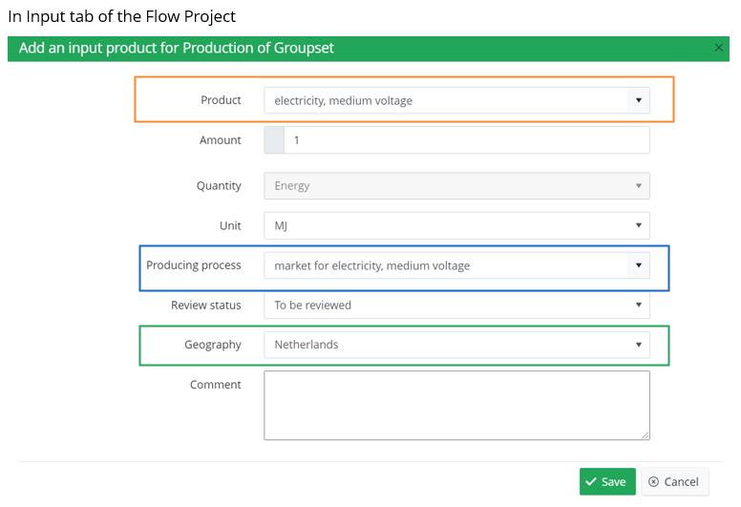The height and width of the screenshot is (507, 741).
Task: Click the Comment label
Action: [216, 385]
